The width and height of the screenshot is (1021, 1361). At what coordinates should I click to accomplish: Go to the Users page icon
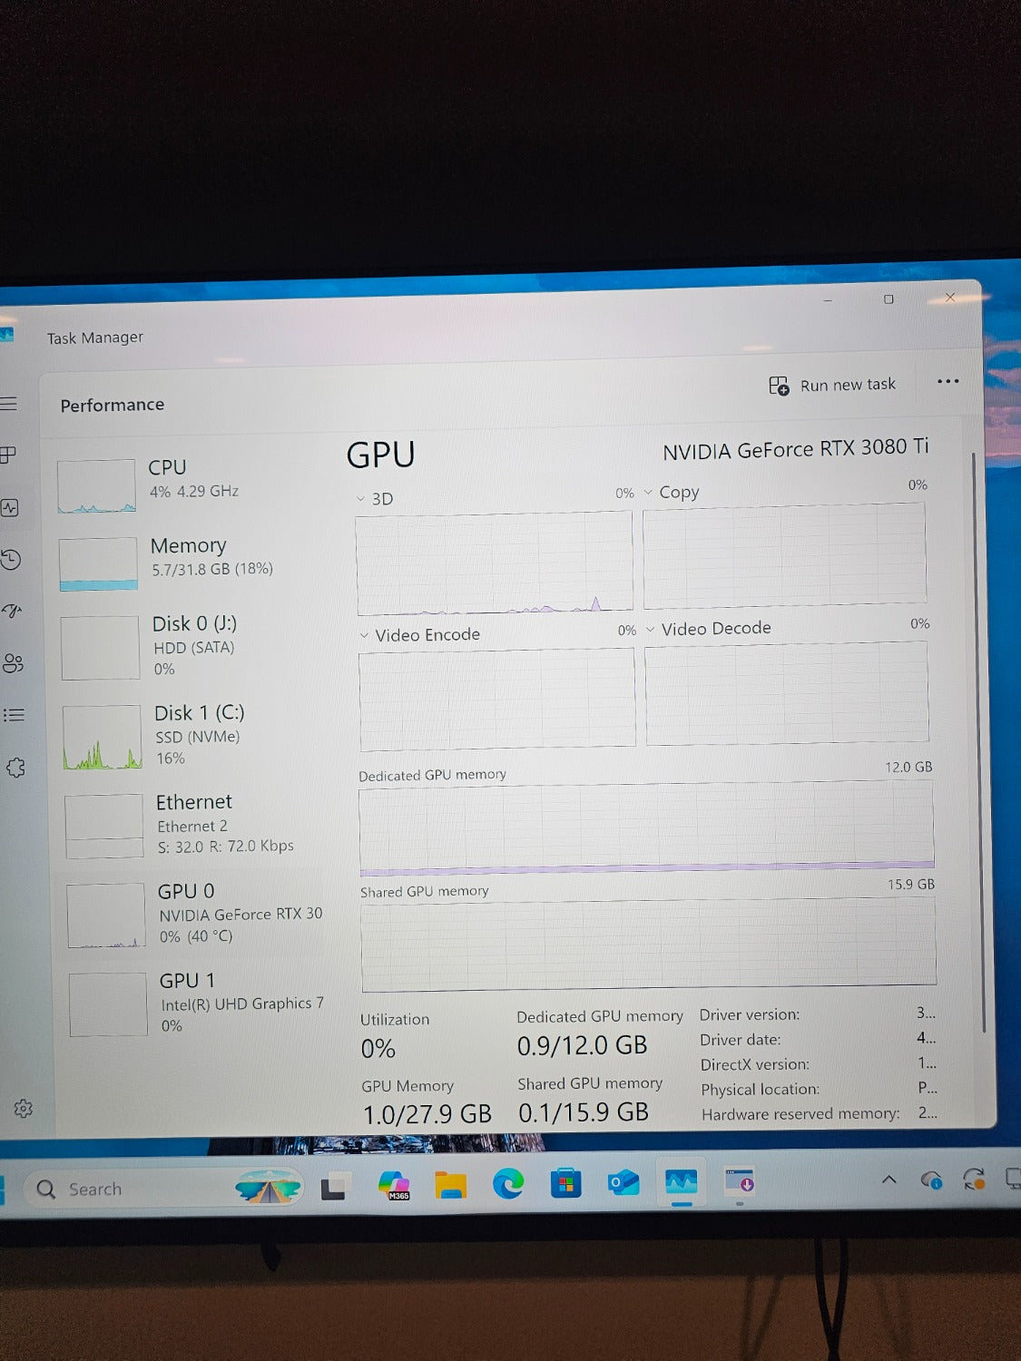point(13,663)
